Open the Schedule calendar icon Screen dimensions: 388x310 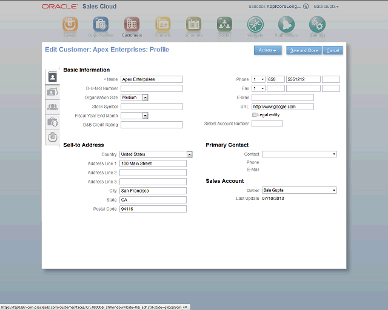coord(193,24)
